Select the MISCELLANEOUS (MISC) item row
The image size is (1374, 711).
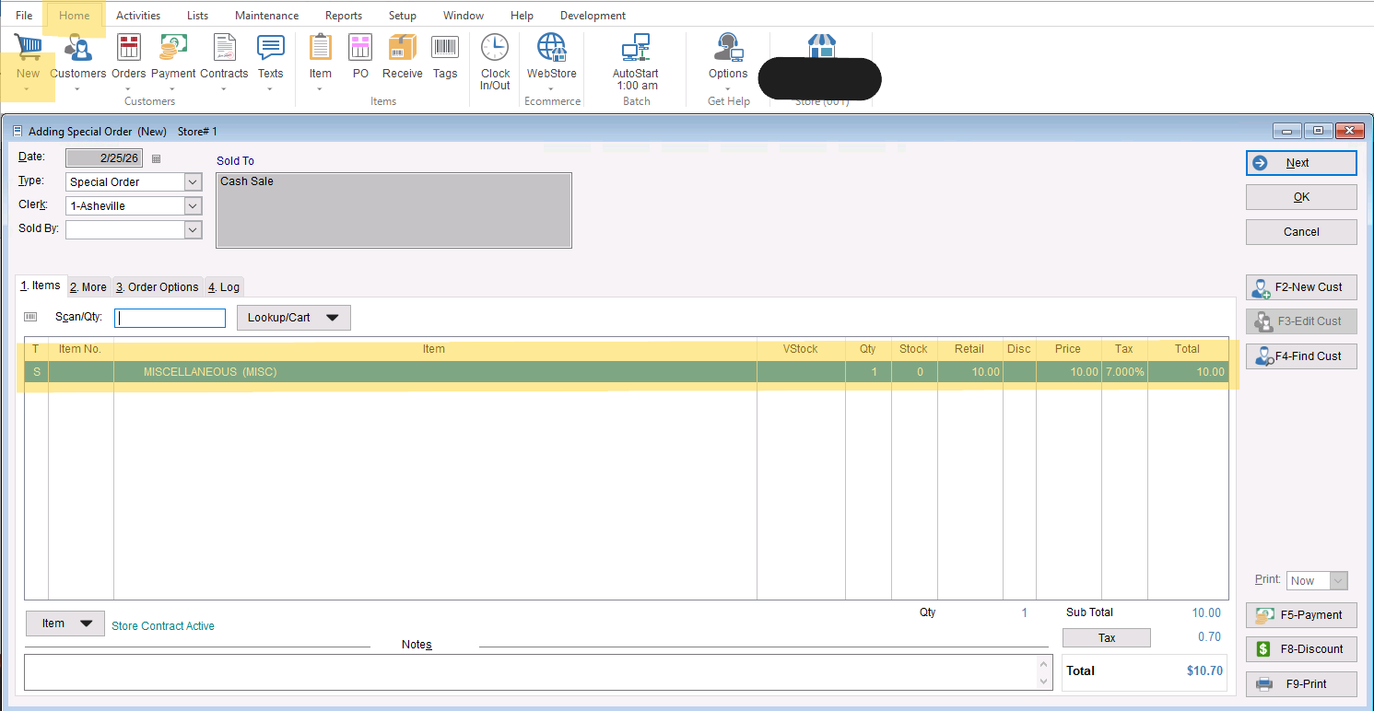pos(433,372)
